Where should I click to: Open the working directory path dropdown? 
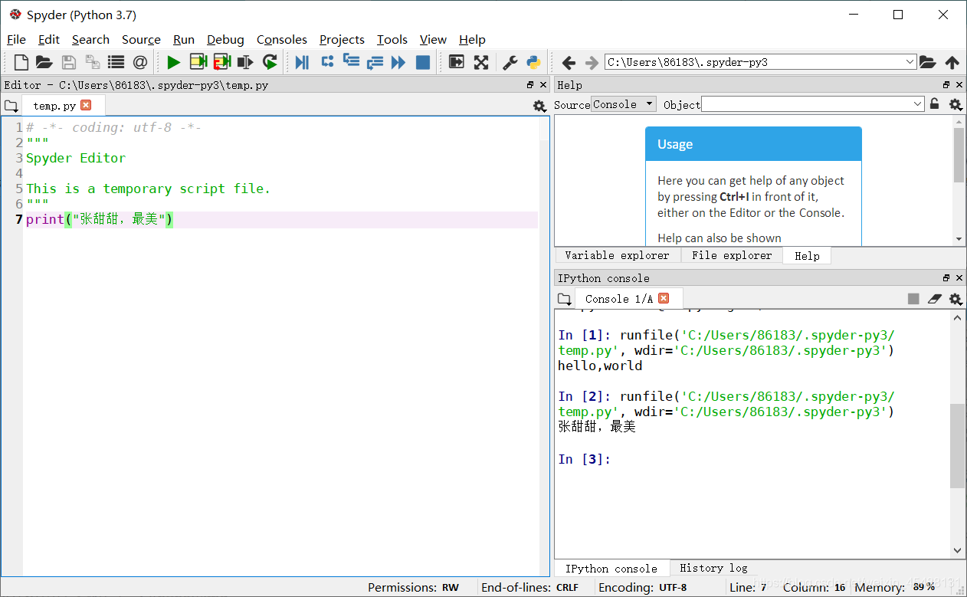point(910,62)
